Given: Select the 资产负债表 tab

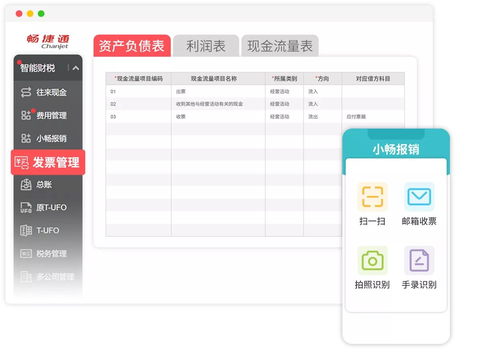Looking at the screenshot, I should click(132, 46).
